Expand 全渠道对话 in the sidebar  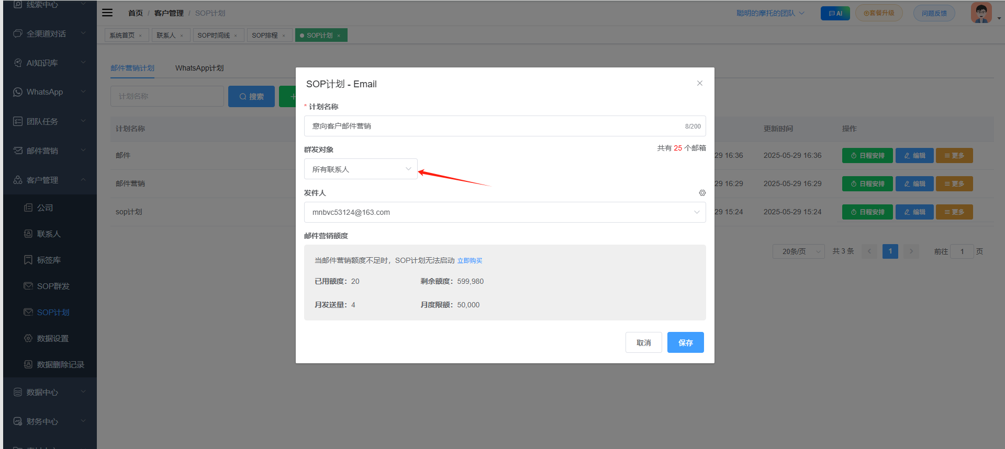click(x=50, y=33)
